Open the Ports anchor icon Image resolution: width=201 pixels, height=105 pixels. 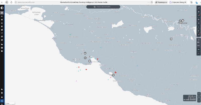click(x=2, y=23)
